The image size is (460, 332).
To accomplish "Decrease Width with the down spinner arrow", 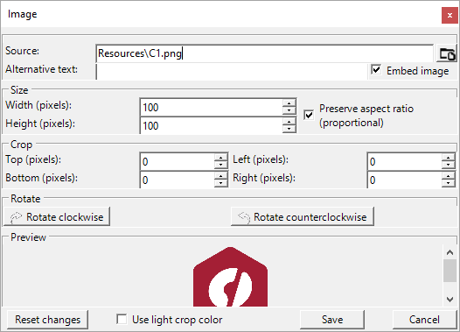I will [289, 110].
